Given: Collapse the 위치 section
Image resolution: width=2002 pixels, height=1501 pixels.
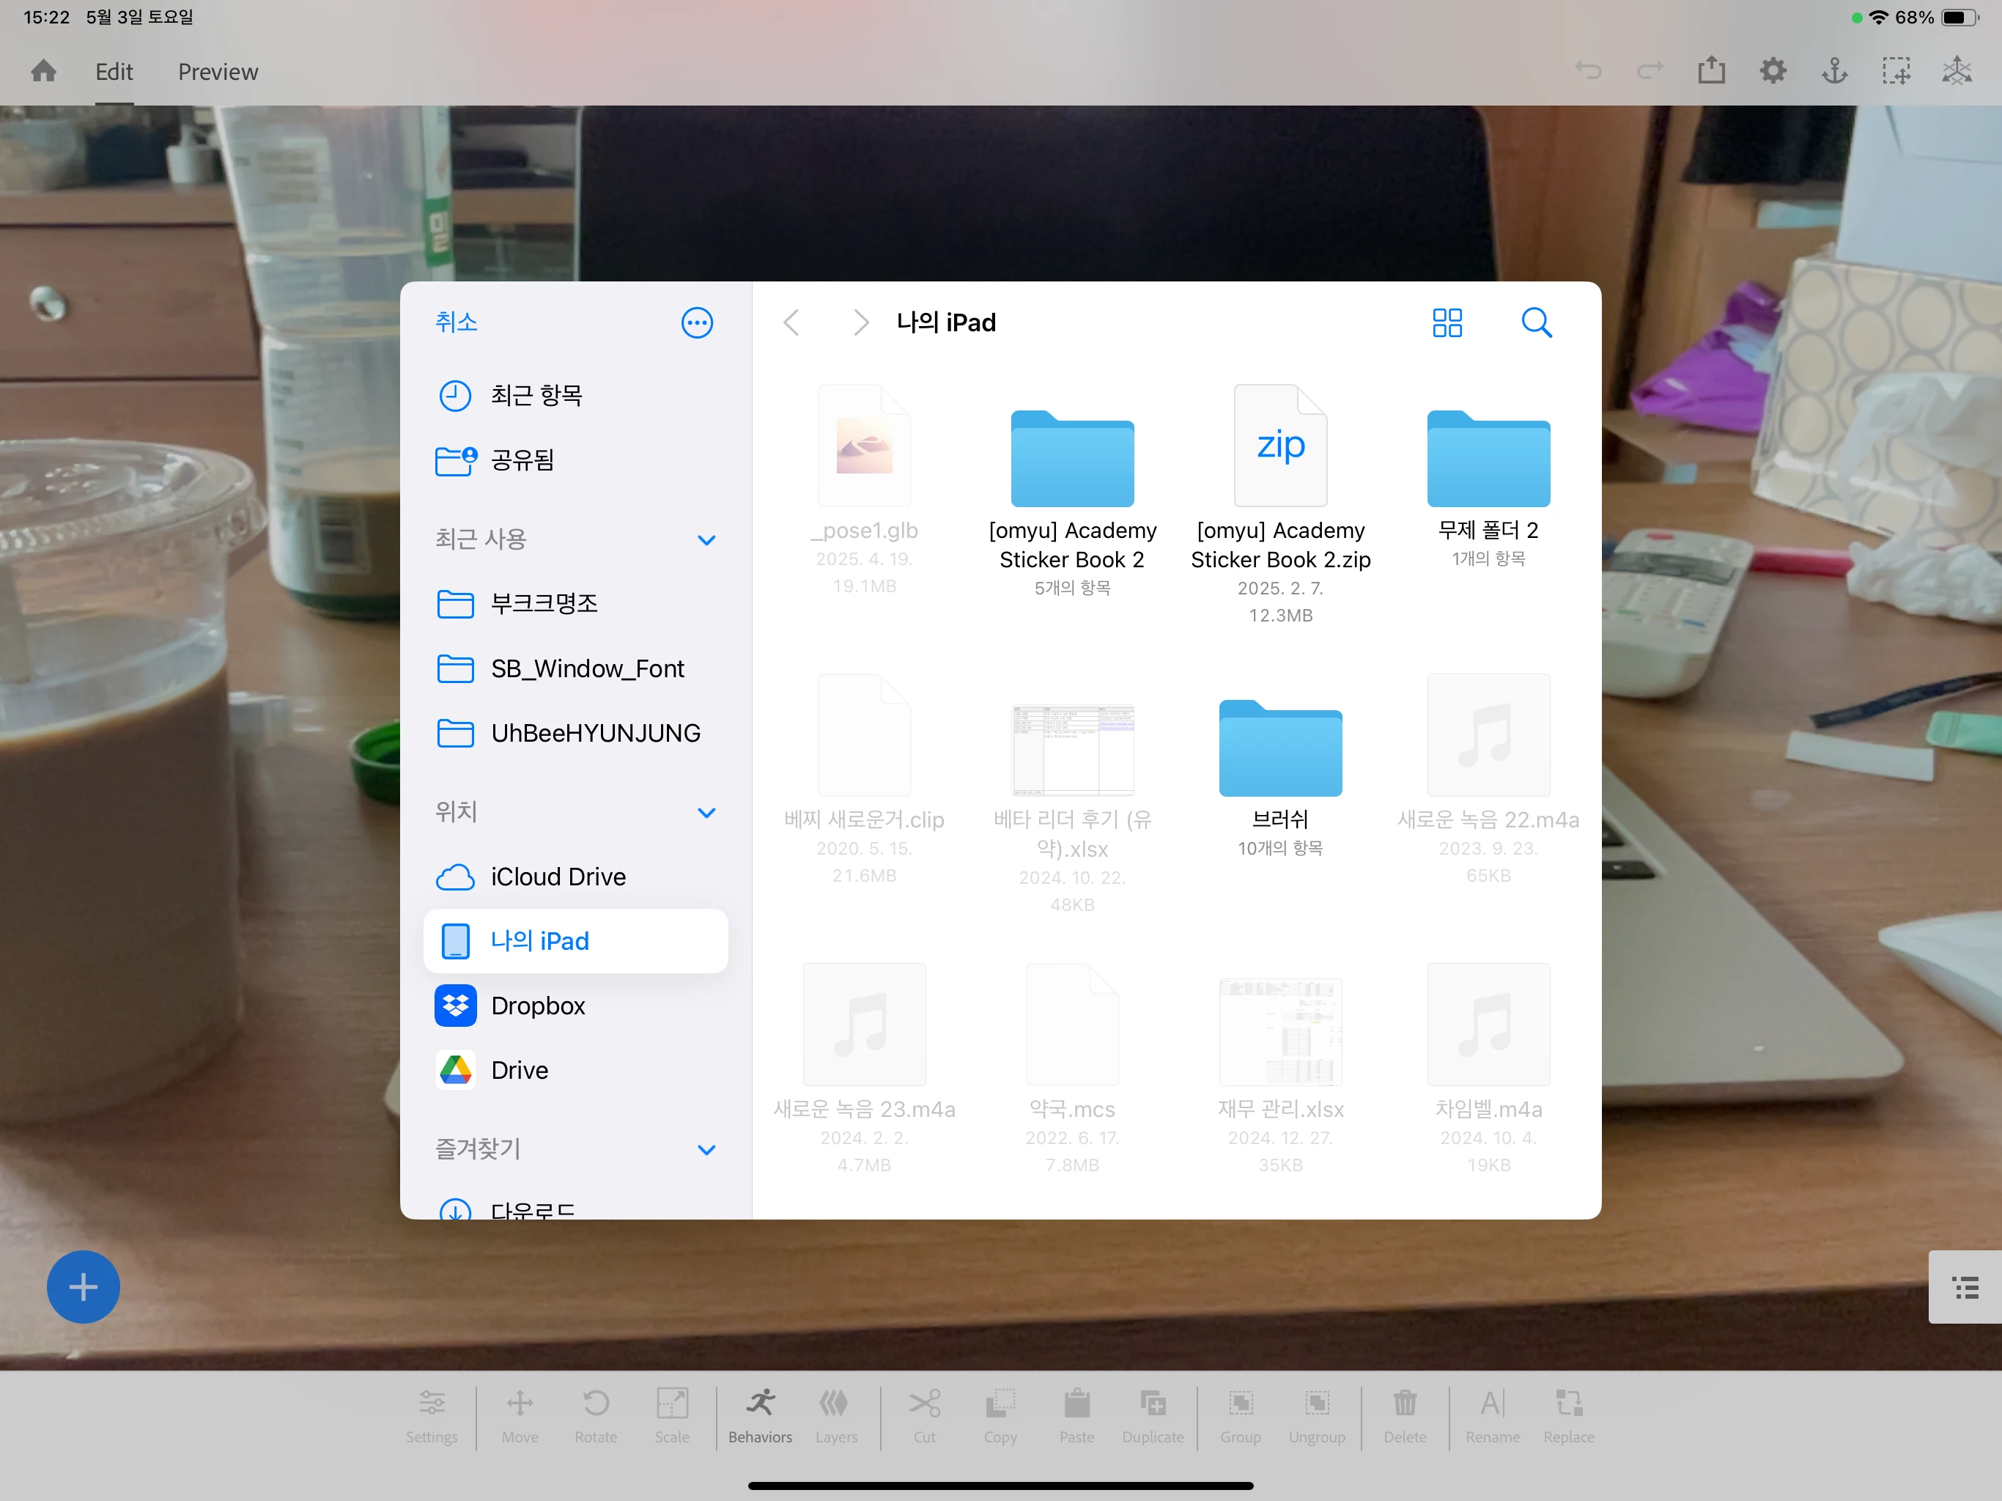Looking at the screenshot, I should click(x=706, y=812).
